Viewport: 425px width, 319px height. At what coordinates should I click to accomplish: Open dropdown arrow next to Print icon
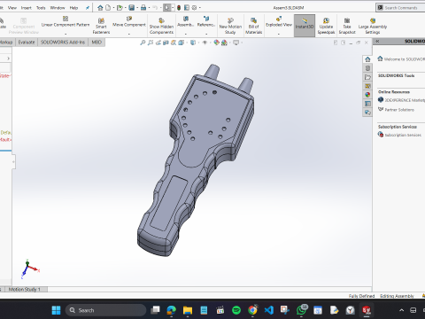click(x=149, y=8)
